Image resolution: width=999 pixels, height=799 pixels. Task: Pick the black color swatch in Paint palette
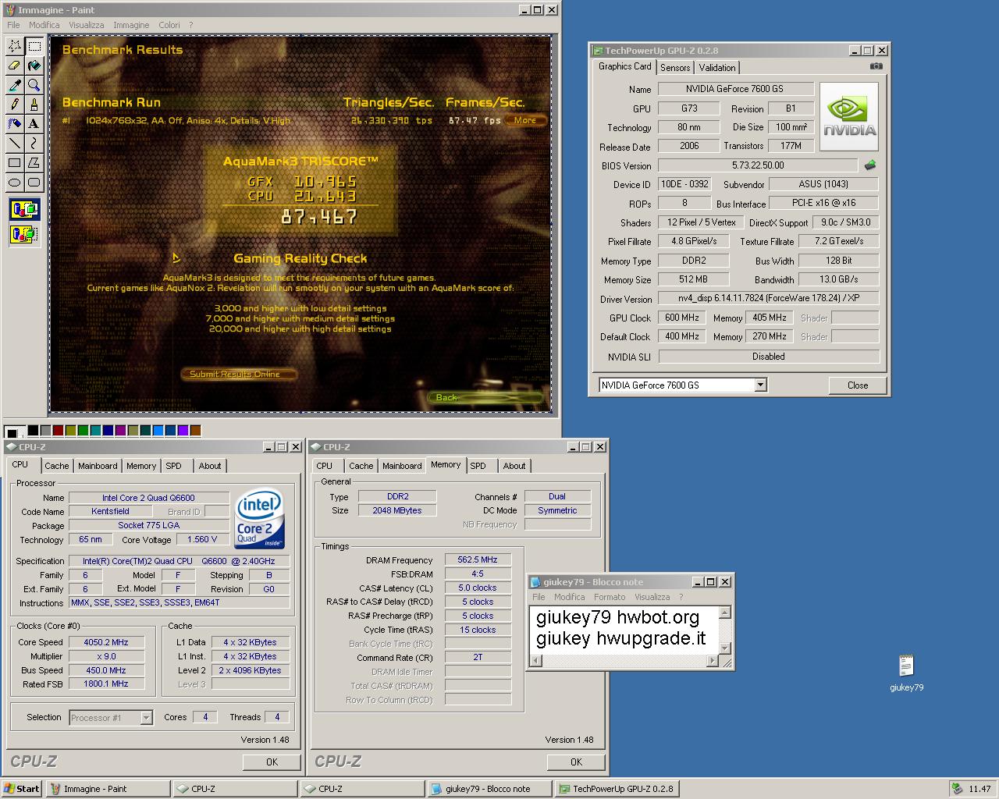tap(34, 431)
